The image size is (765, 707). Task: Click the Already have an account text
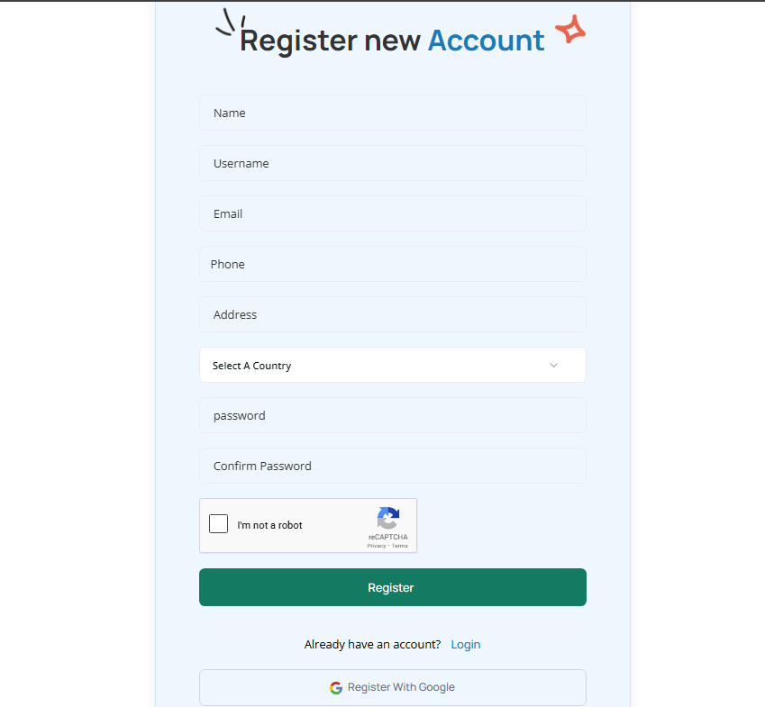pos(372,644)
